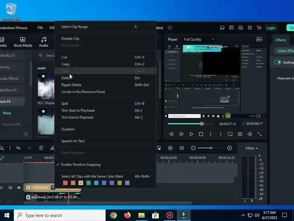Select Cut in context menu
294x221 pixels.
[105, 57]
